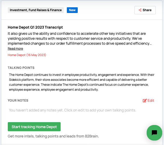The height and width of the screenshot is (145, 164).
Task: Click the word B2Brain in footer
Action: click(x=92, y=136)
